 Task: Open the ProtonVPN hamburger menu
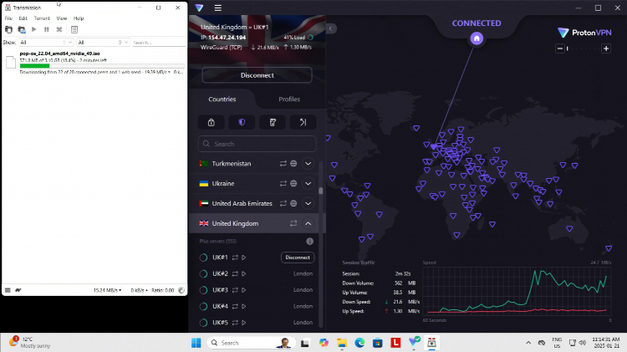[x=218, y=8]
